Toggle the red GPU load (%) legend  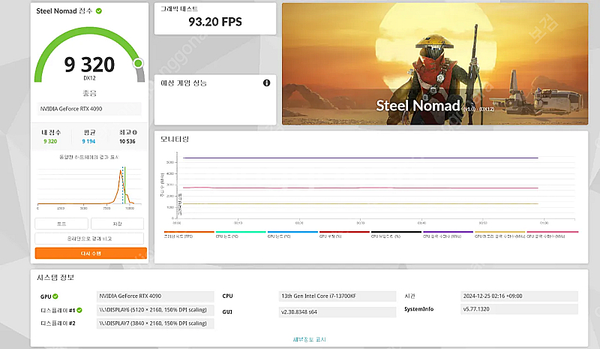point(344,234)
